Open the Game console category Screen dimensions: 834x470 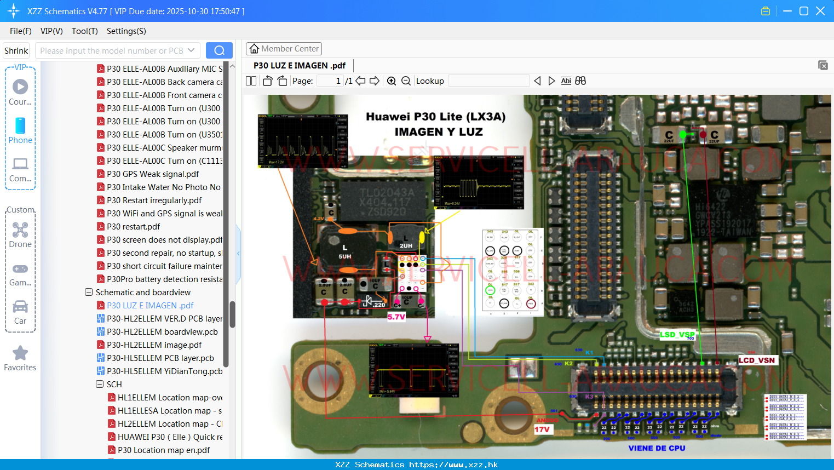pos(20,274)
